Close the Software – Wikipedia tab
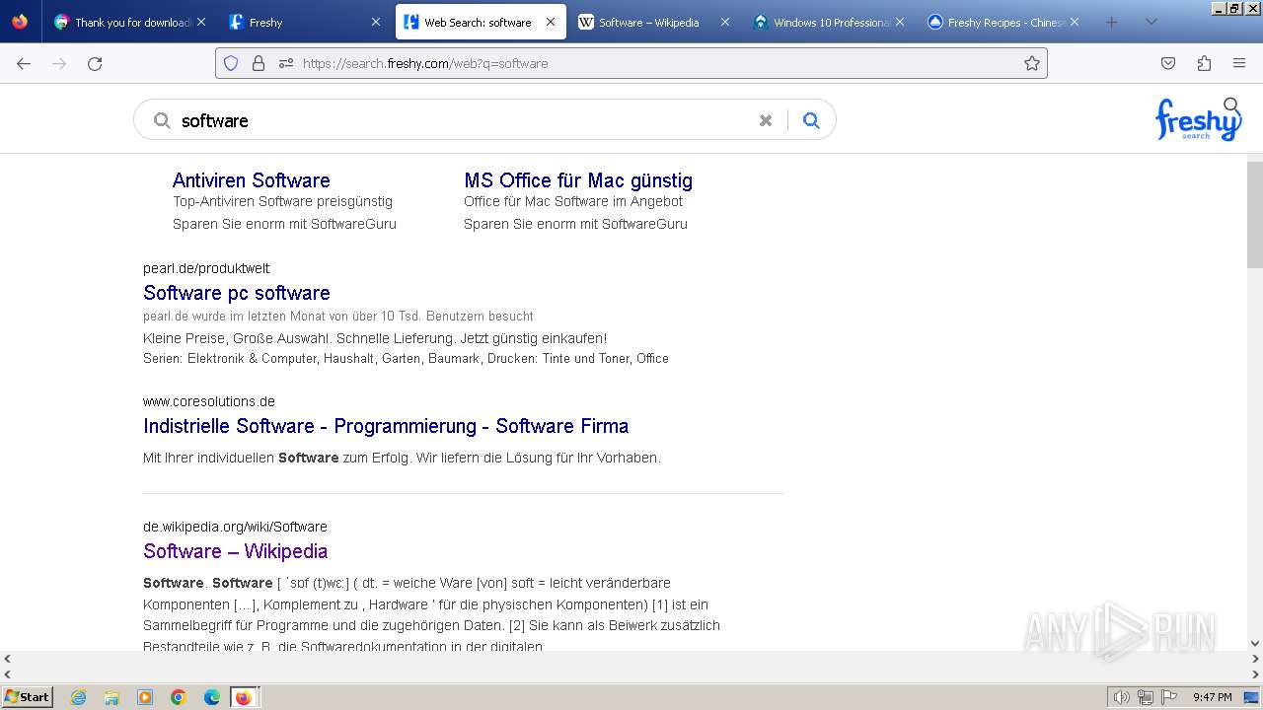This screenshot has height=710, width=1263. pyautogui.click(x=725, y=22)
